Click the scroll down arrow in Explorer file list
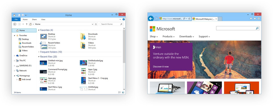Viewport: 273px width, 106px height. [x=124, y=89]
